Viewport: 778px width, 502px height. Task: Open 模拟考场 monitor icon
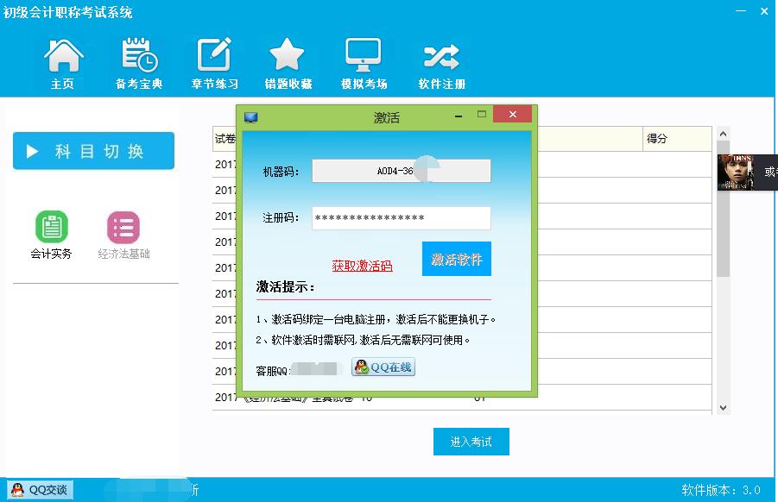click(364, 57)
